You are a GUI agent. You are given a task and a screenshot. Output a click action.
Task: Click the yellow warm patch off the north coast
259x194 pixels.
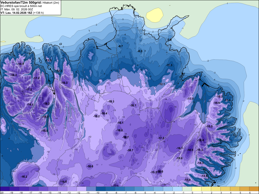coord(154,15)
